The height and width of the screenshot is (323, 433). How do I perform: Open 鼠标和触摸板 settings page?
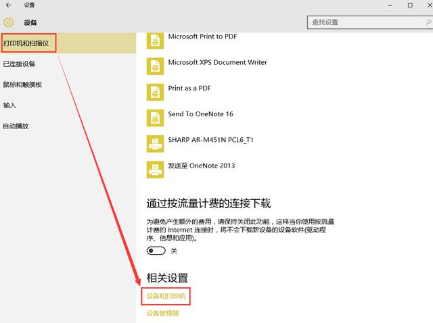click(22, 84)
